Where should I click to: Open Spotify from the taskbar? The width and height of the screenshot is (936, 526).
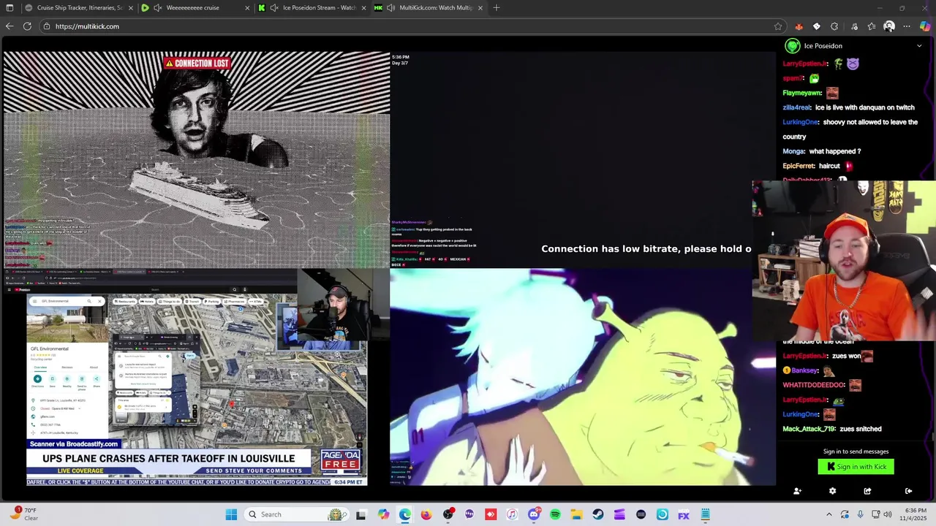click(555, 514)
